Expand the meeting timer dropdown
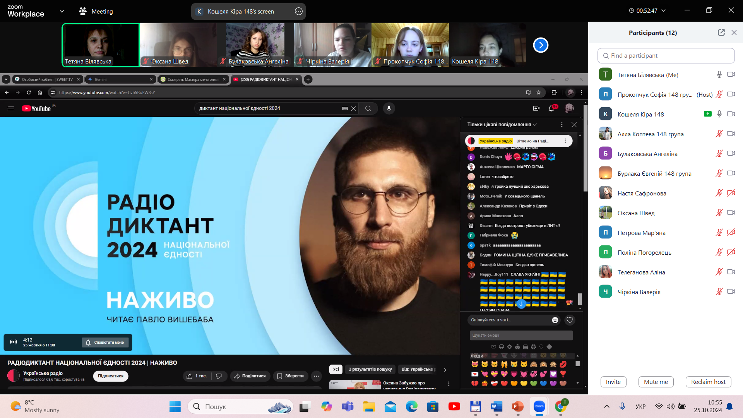Screen dimensions: 743x418 coord(663,11)
